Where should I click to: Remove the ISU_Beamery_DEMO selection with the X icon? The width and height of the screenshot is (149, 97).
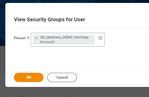pos(36,38)
